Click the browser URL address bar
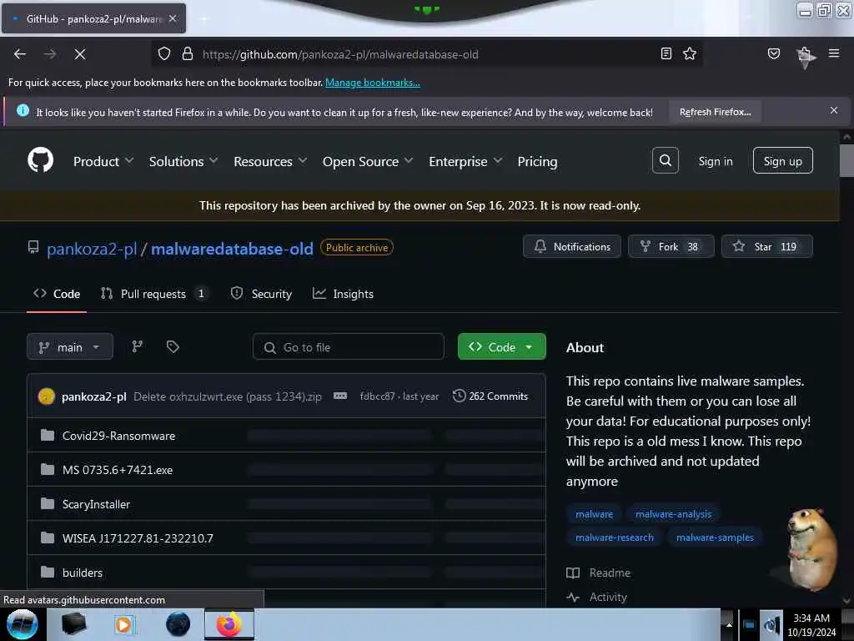The width and height of the screenshot is (854, 641). click(424, 54)
